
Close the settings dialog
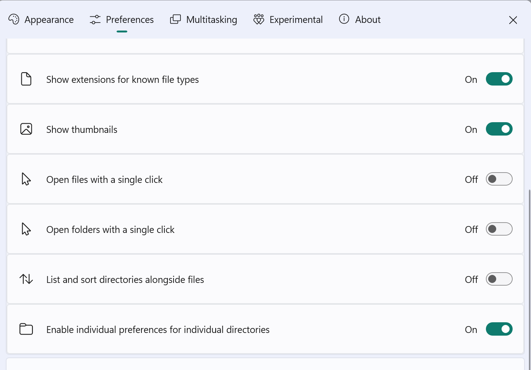pos(513,20)
